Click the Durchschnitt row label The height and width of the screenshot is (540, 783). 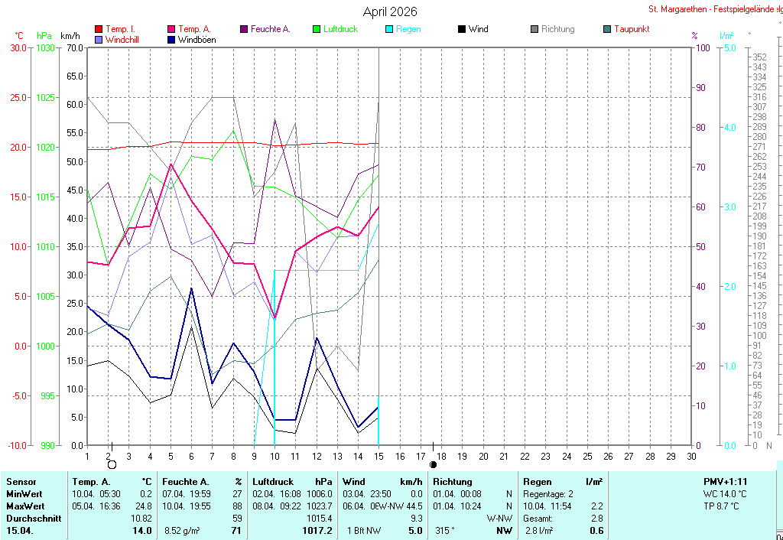(34, 519)
